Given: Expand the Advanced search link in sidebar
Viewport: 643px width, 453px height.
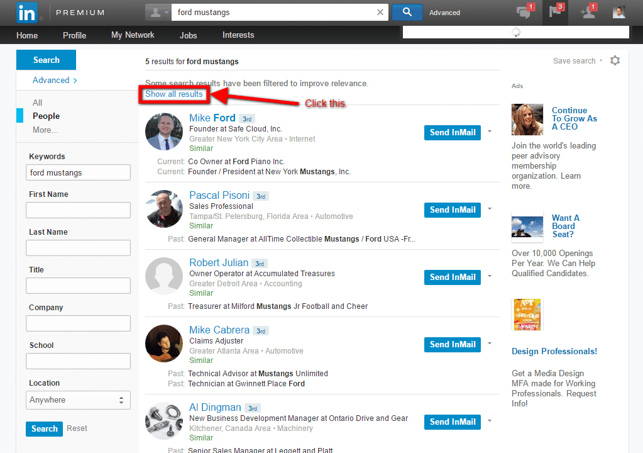Looking at the screenshot, I should pyautogui.click(x=55, y=80).
